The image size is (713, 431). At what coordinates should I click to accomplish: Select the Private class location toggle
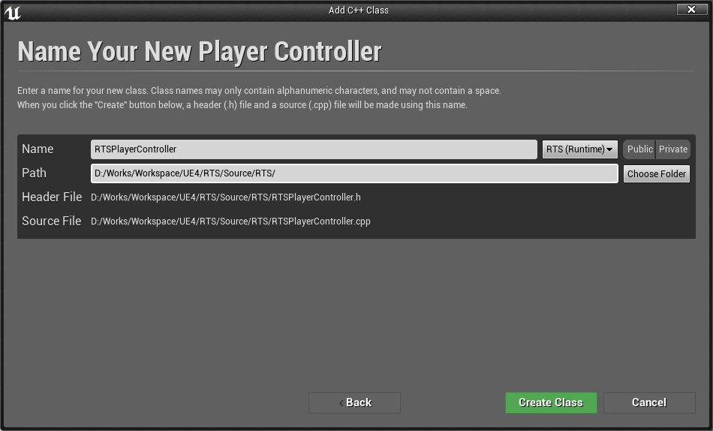(673, 149)
